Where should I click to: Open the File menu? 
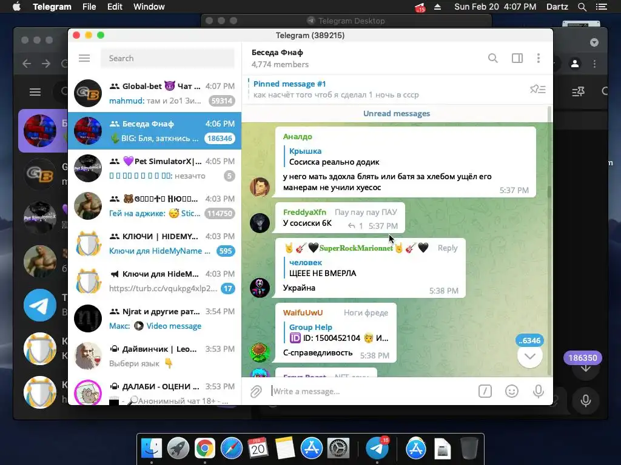(89, 7)
